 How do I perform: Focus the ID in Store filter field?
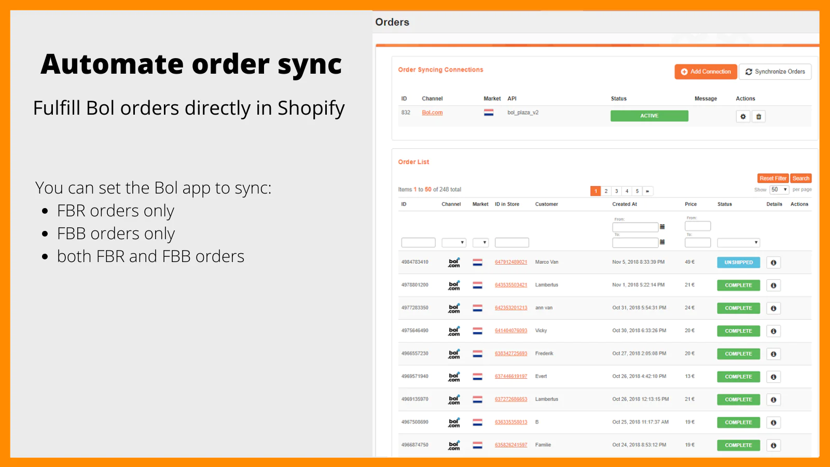coord(512,242)
